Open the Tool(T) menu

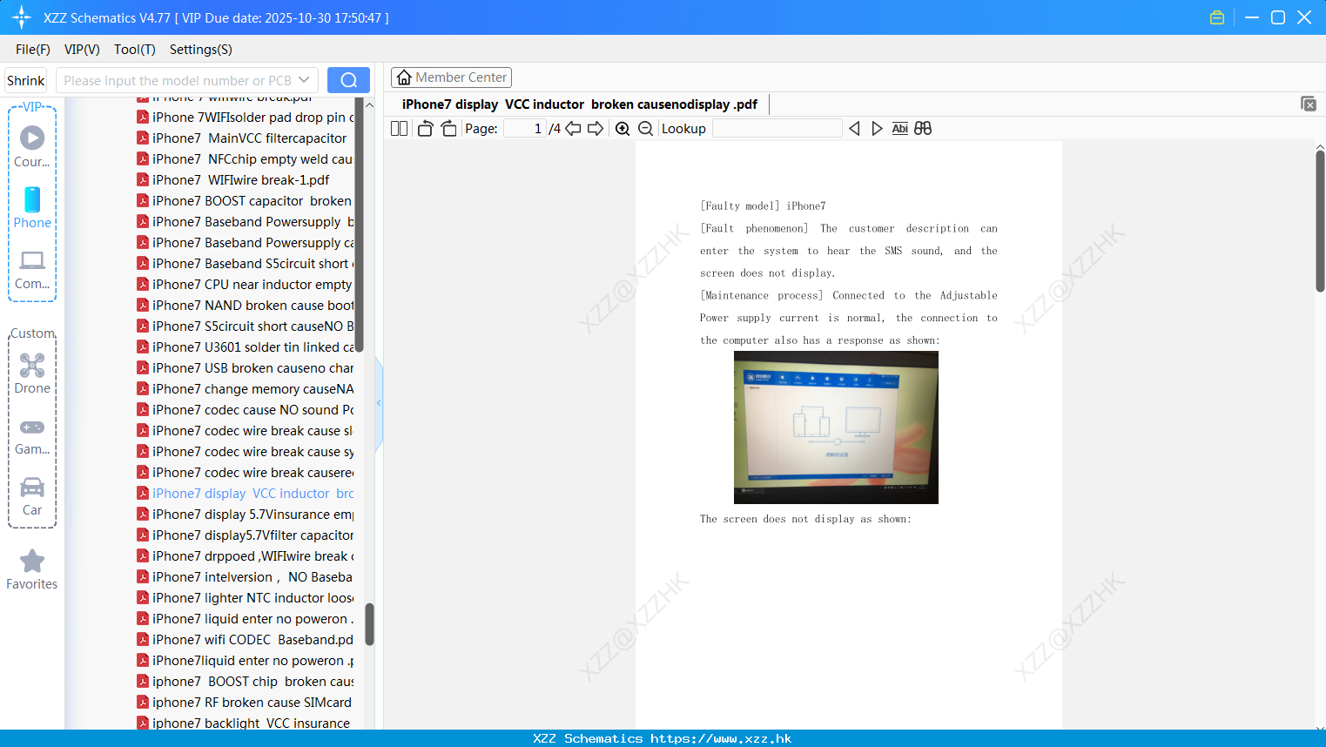(x=135, y=50)
